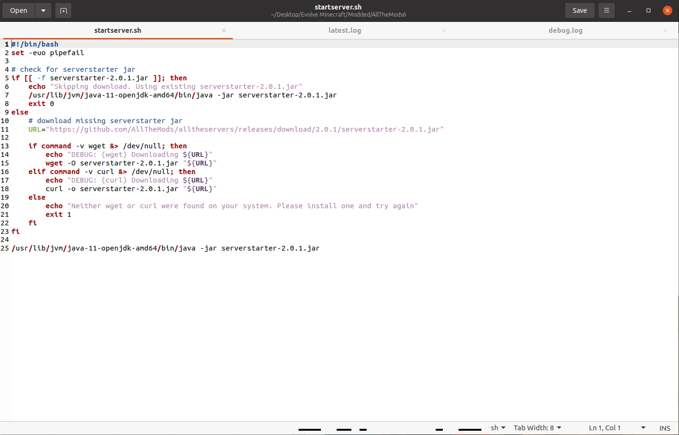
Task: Expand the dropdown arrow next to Open
Action: coord(43,10)
